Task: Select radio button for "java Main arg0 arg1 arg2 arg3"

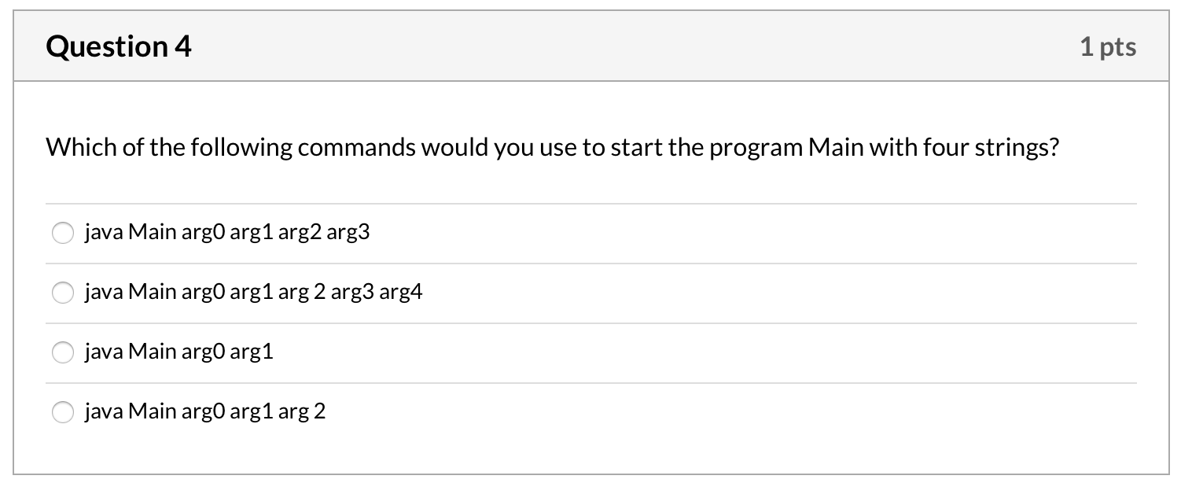Action: pyautogui.click(x=63, y=233)
